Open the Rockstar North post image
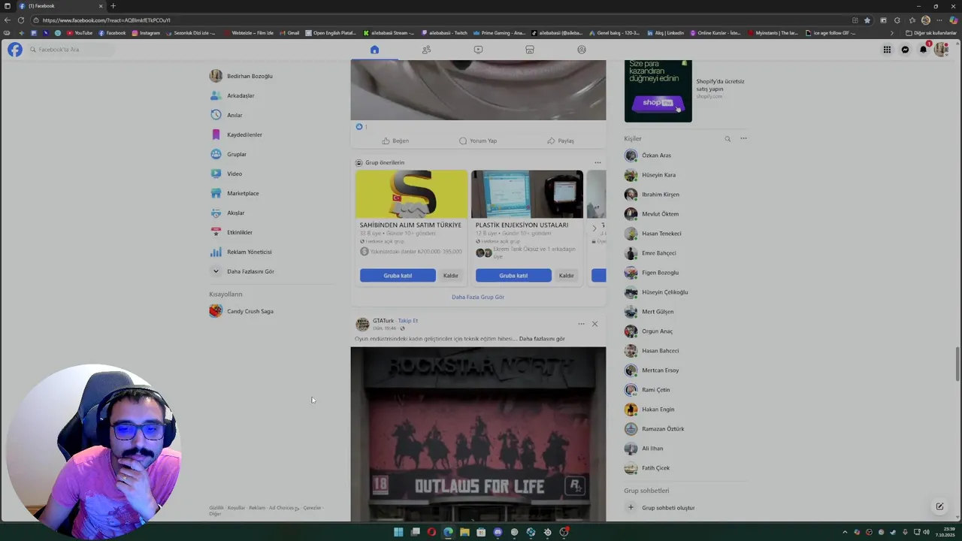962x541 pixels. click(x=478, y=434)
